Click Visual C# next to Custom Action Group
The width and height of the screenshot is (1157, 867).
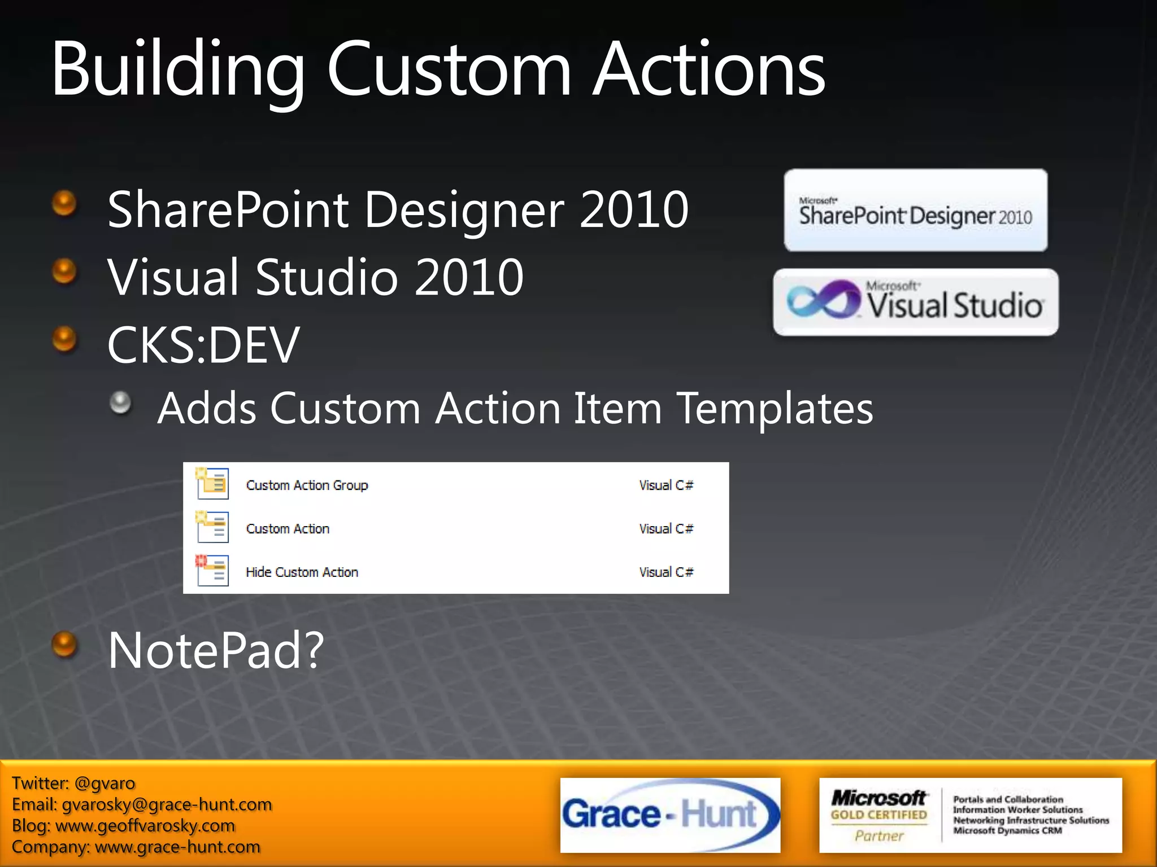666,485
